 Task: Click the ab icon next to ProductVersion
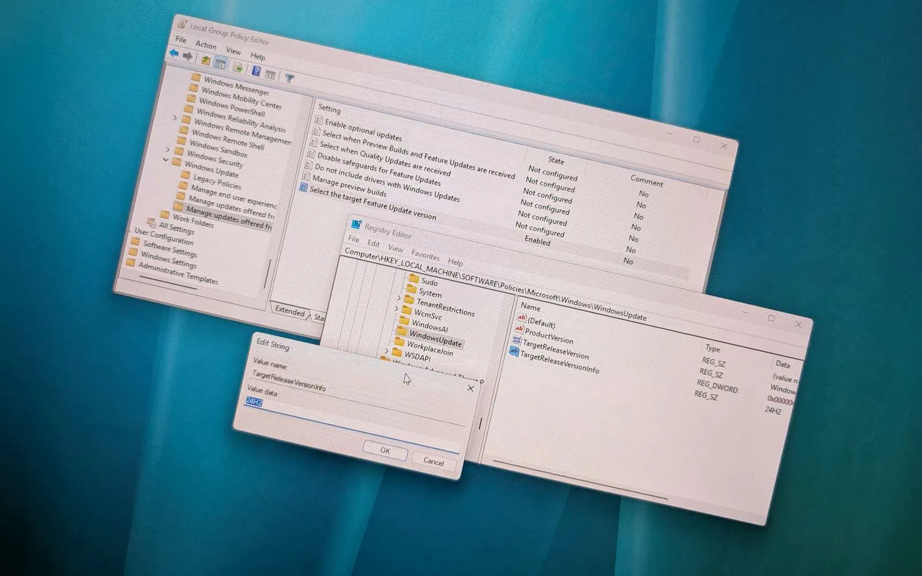(519, 329)
